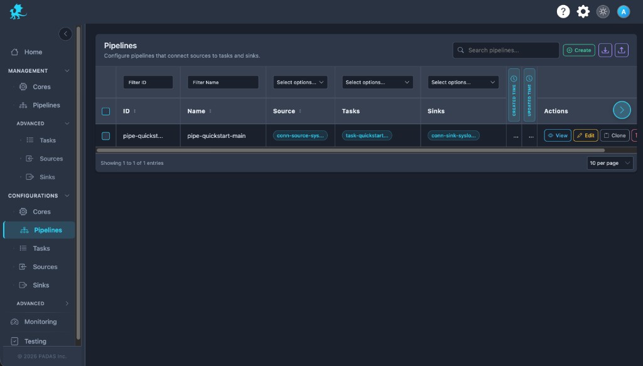Click the Filter ID input
The height and width of the screenshot is (366, 643).
(x=148, y=82)
